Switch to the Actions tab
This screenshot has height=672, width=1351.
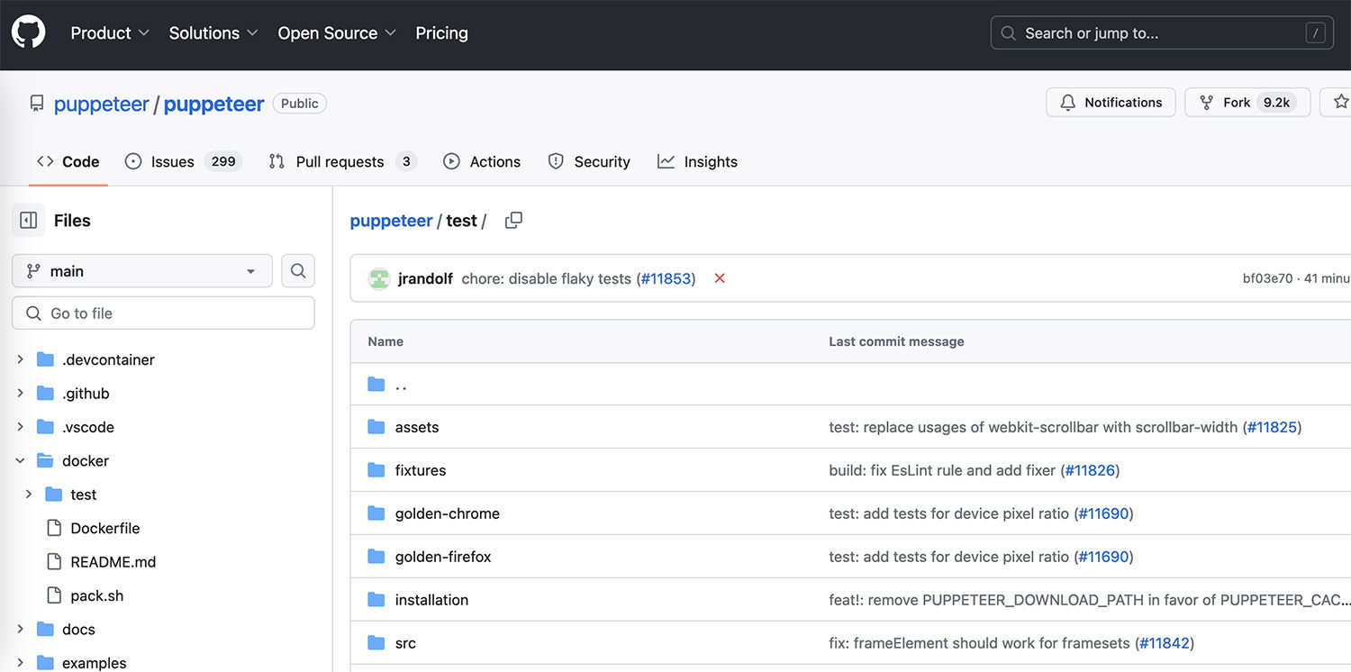[482, 162]
